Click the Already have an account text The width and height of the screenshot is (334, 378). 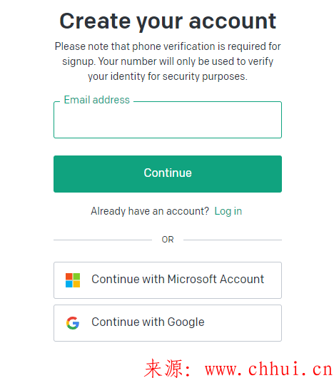(x=150, y=211)
